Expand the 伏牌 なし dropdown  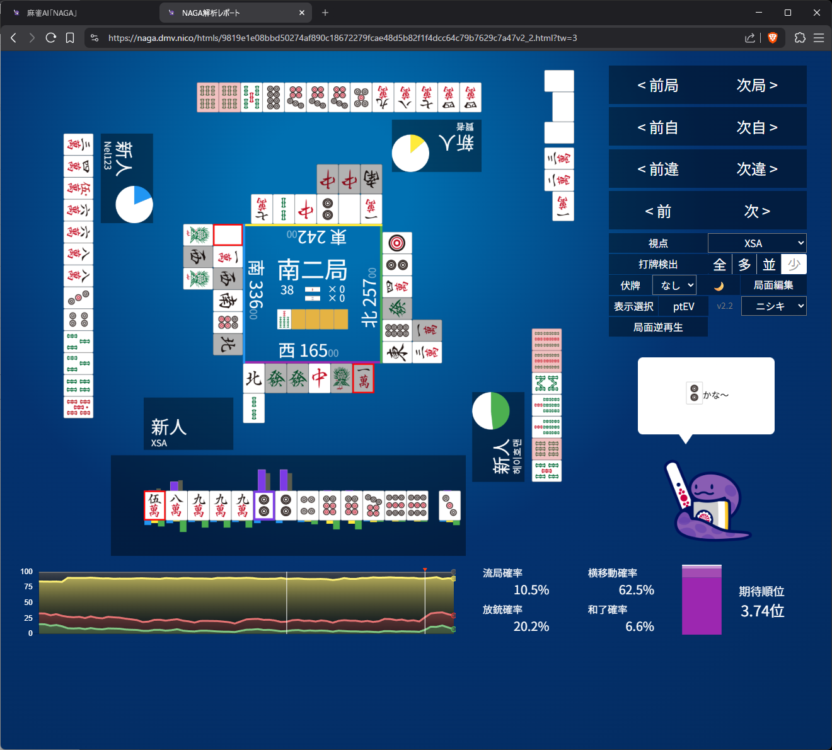point(674,286)
